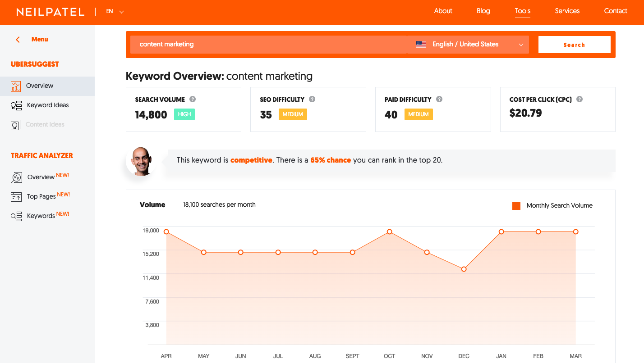Click the JAN data point on chart
This screenshot has height=363, width=644.
click(501, 232)
